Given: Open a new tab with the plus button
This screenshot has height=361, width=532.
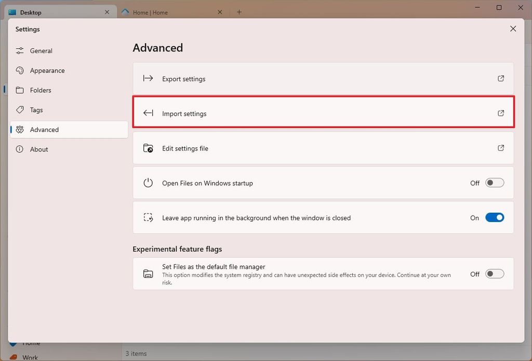Looking at the screenshot, I should (x=239, y=11).
